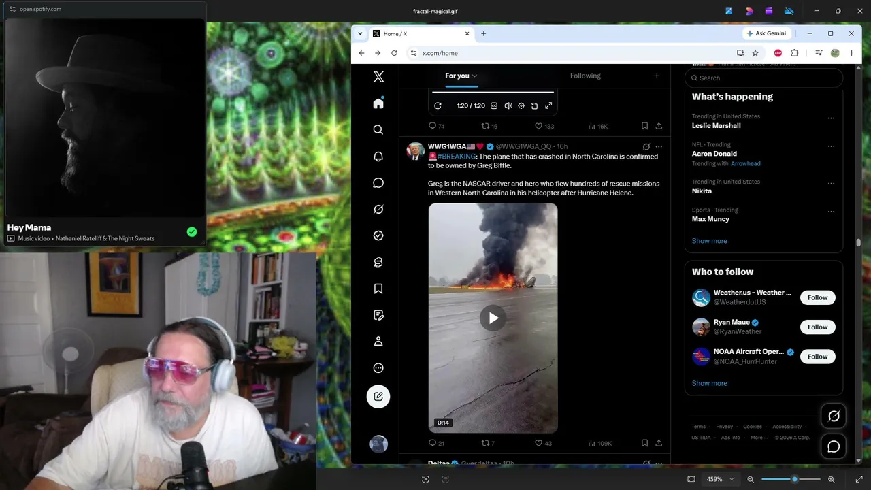Image resolution: width=871 pixels, height=490 pixels.
Task: Toggle fullscreen on the finished video
Action: (x=548, y=105)
